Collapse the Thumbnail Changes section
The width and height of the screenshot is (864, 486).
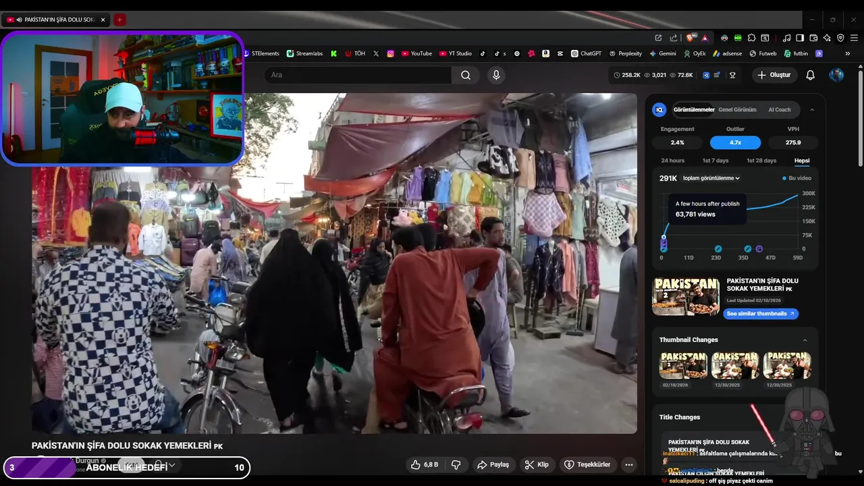(805, 340)
